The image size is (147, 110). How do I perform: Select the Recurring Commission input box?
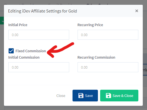[x=108, y=67]
